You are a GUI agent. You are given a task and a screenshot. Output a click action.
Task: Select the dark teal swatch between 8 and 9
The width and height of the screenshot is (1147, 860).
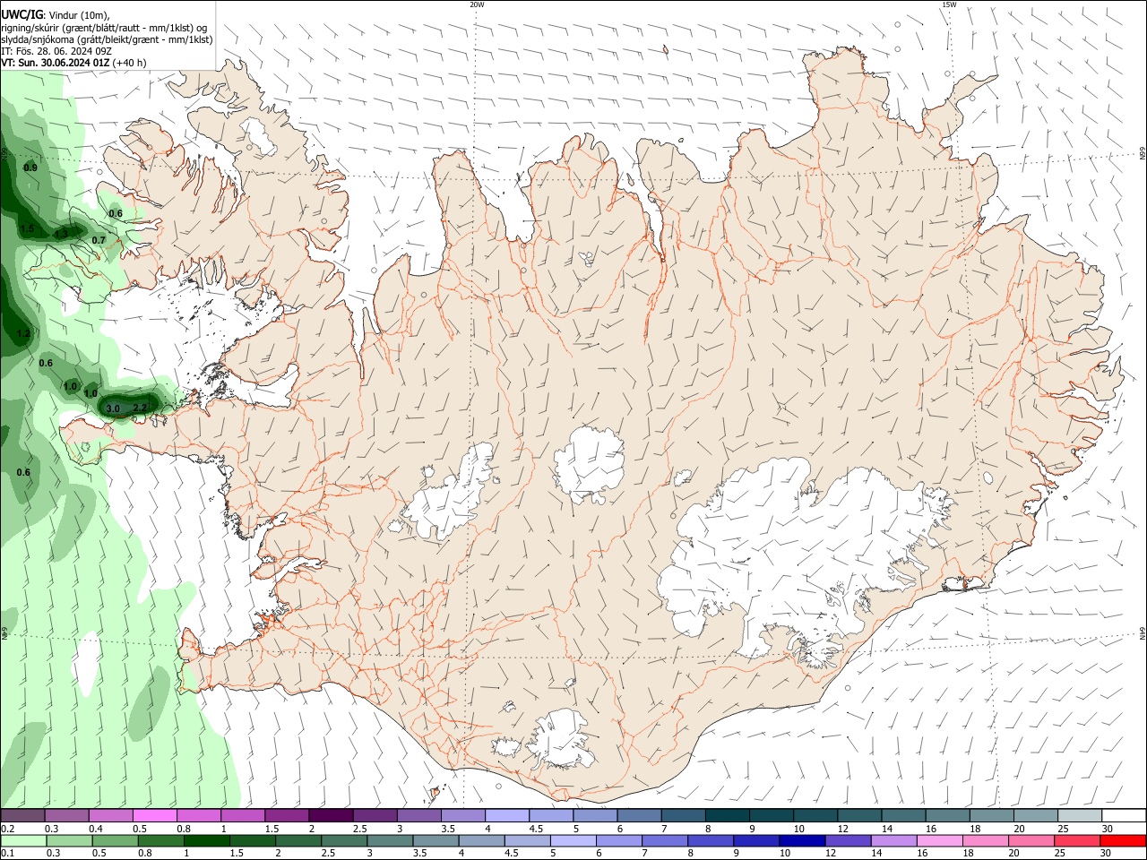pos(726,815)
